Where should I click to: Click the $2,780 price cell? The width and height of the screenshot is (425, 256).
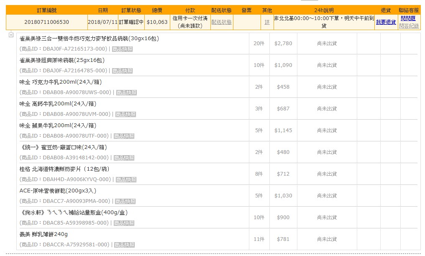click(283, 44)
